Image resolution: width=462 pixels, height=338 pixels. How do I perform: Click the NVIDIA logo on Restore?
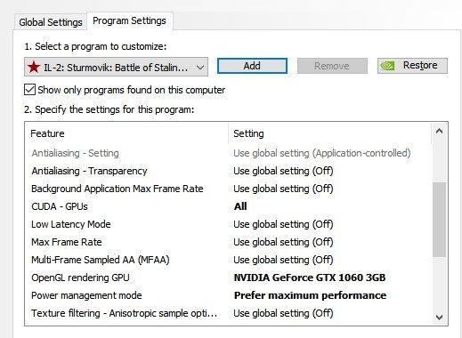click(387, 66)
